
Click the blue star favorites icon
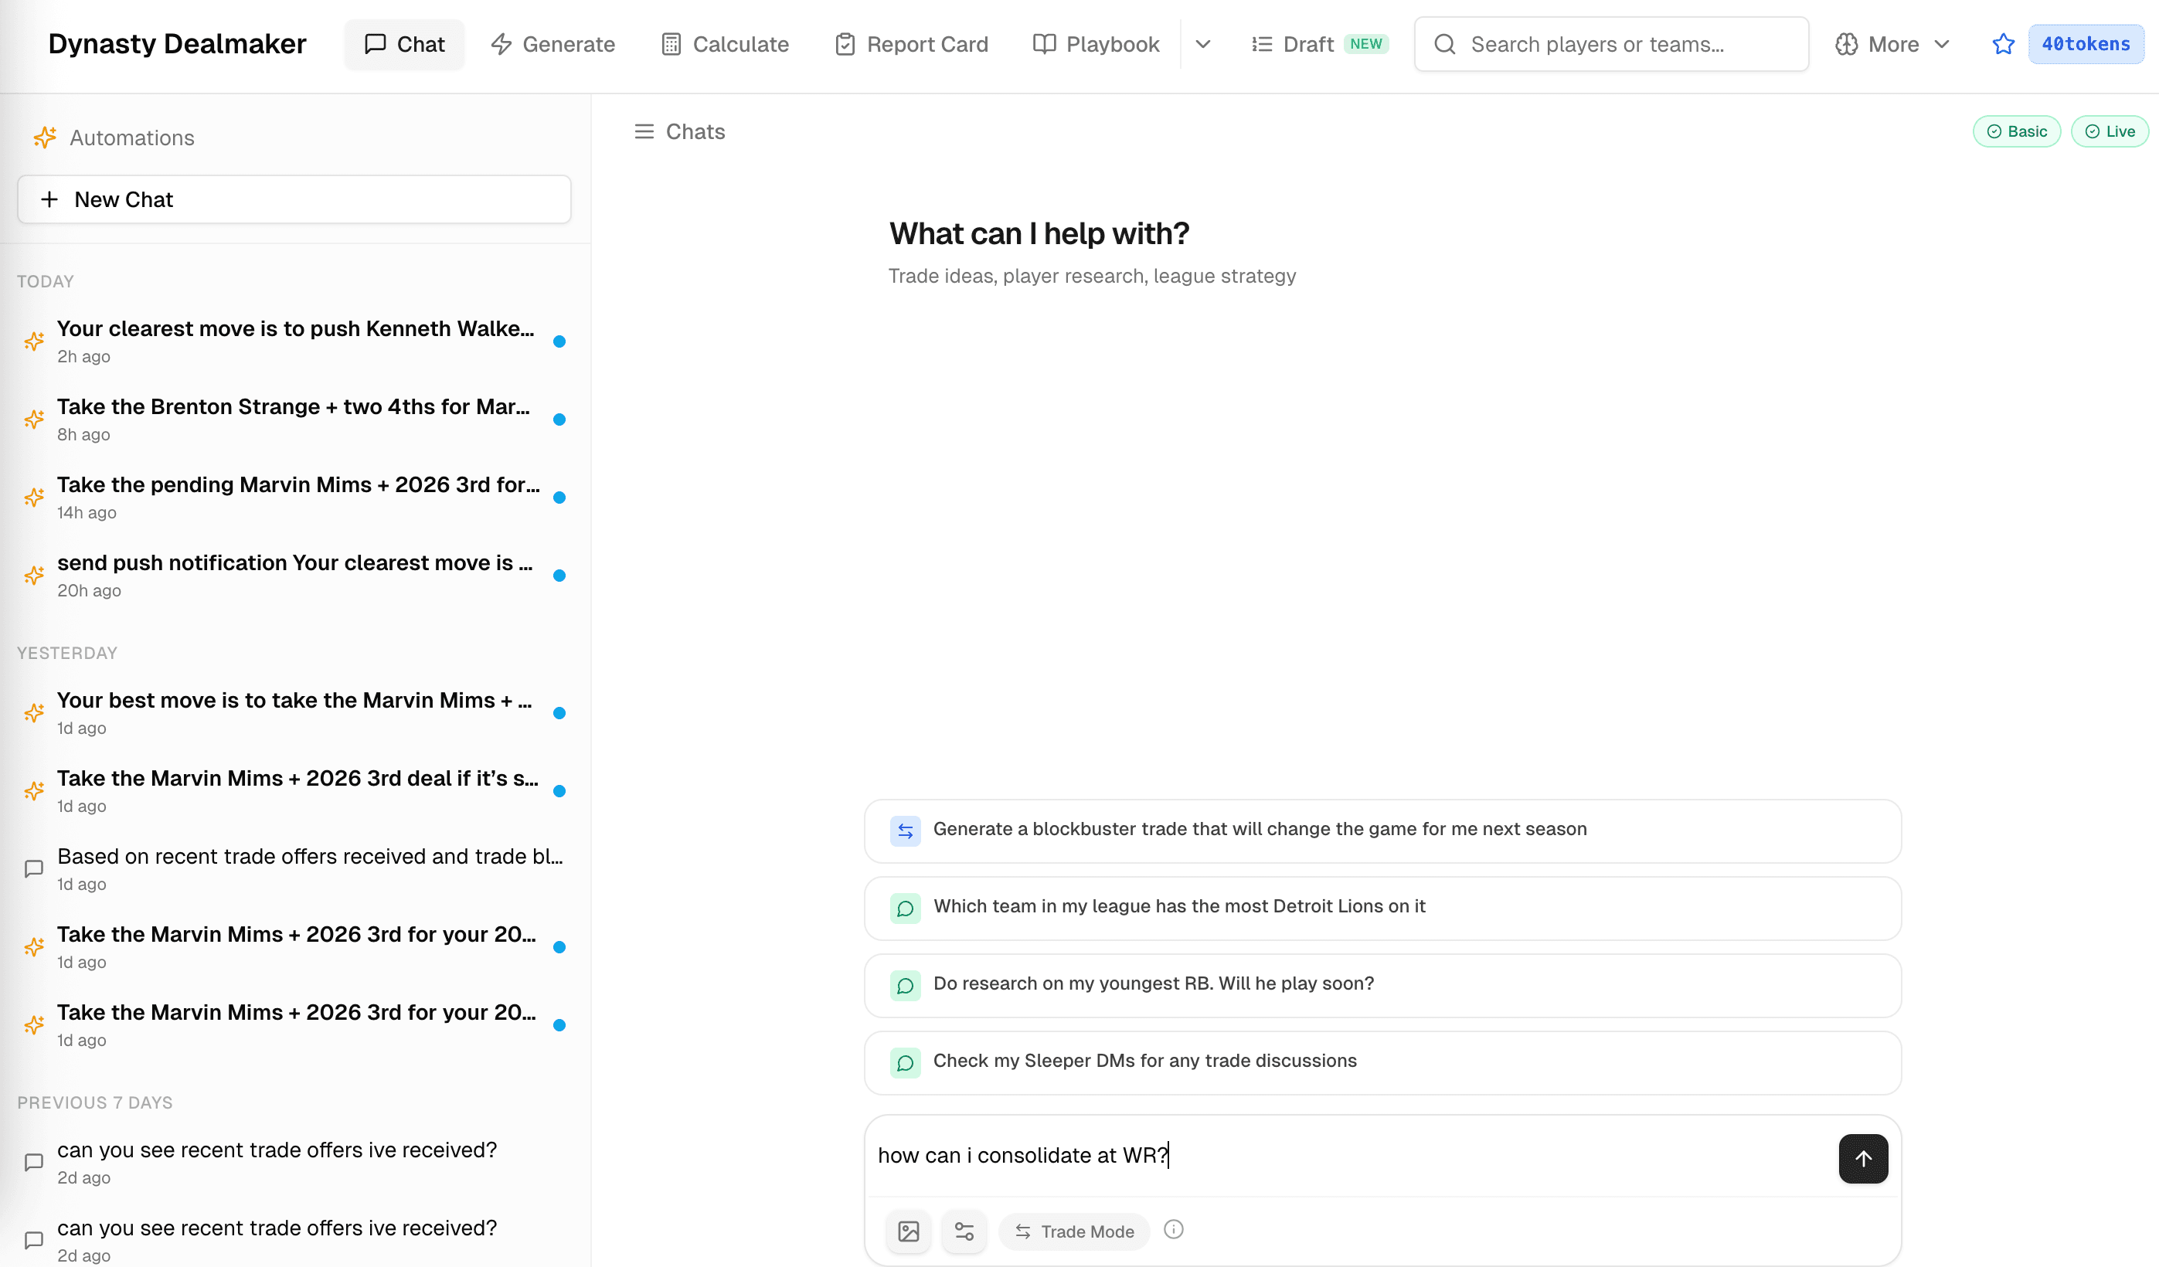click(2002, 44)
